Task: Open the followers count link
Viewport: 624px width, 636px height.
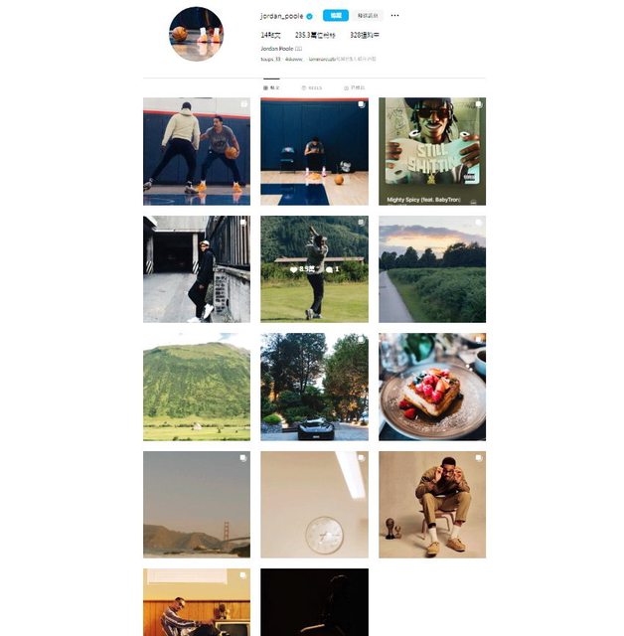Action: click(315, 36)
